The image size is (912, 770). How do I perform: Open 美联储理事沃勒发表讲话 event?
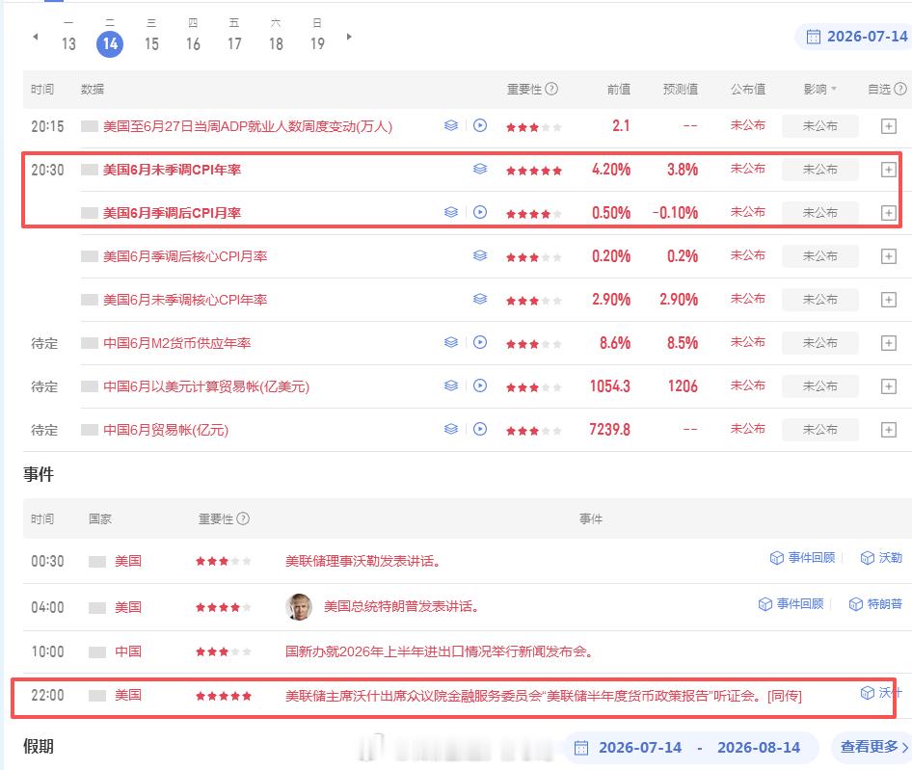point(362,561)
